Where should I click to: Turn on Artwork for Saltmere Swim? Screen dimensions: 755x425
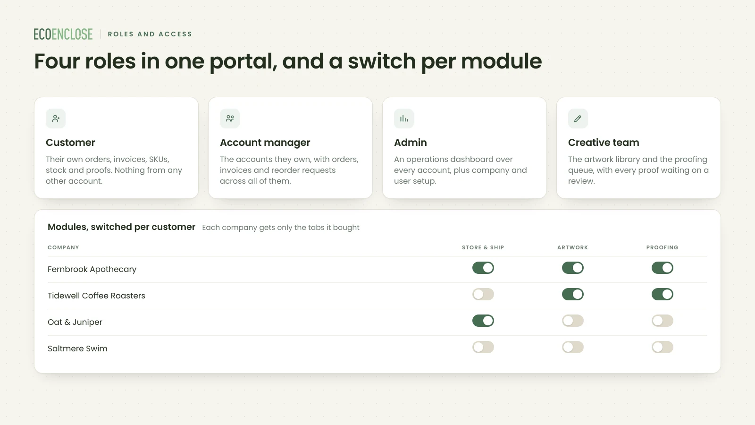pos(573,347)
